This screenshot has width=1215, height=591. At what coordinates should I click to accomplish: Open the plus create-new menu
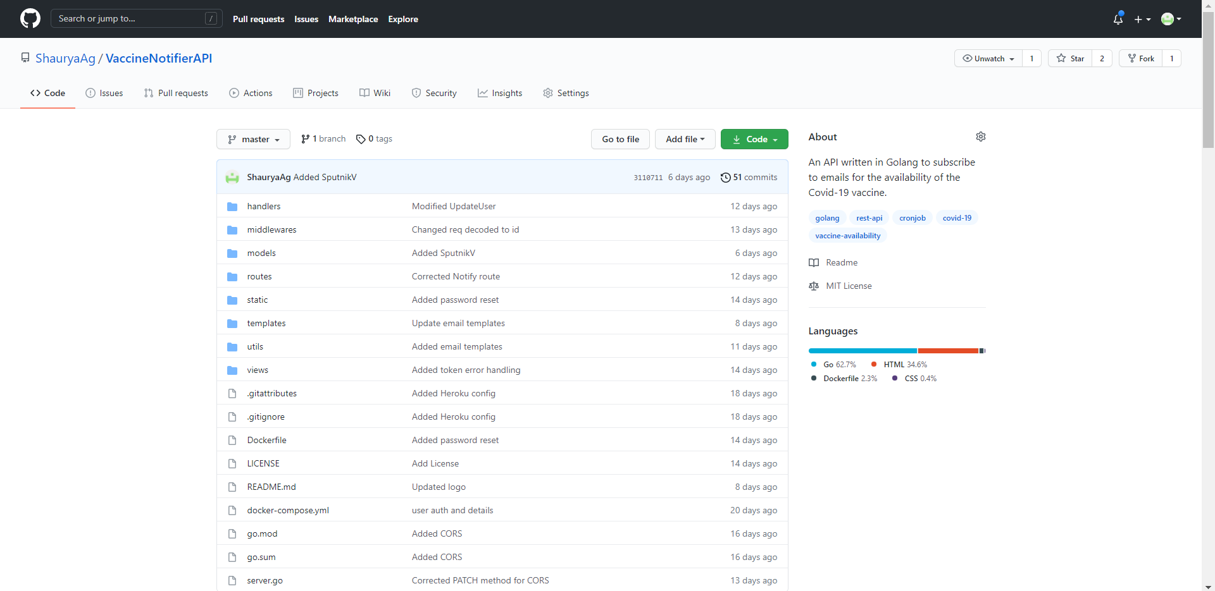point(1142,19)
